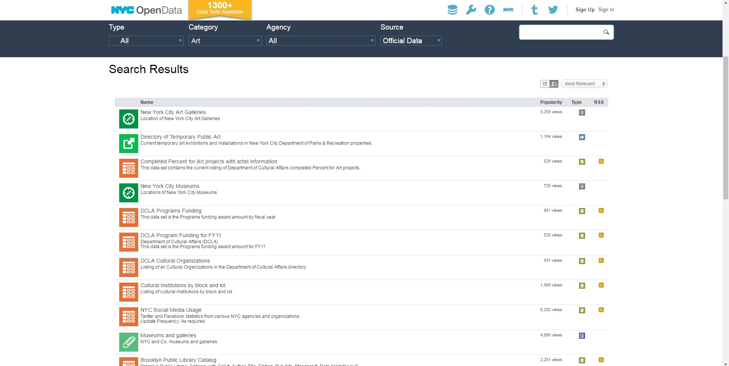The height and width of the screenshot is (366, 729).
Task: Open New York City Museums dataset
Action: point(170,186)
